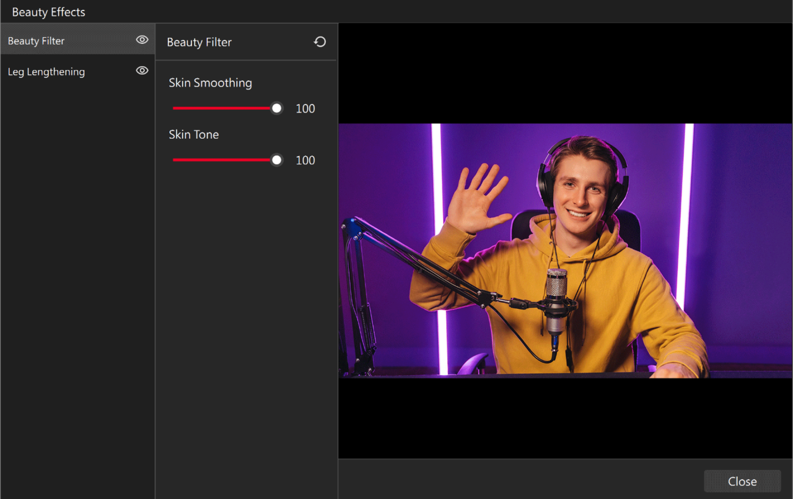The image size is (793, 499).
Task: Click the Skin Tone slider handle
Action: [277, 160]
